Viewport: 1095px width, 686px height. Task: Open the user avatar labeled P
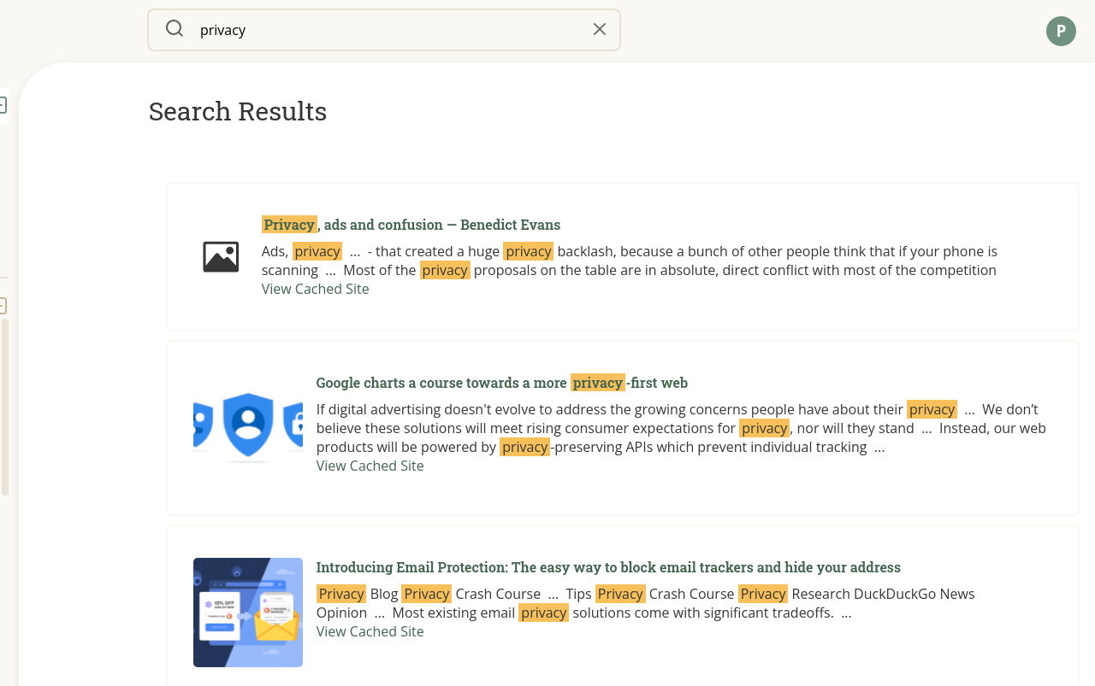(x=1061, y=32)
